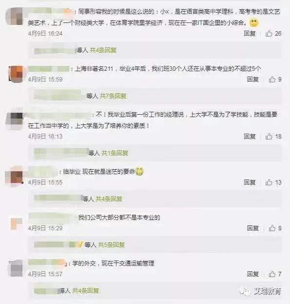Like the 学的外交 comment with 7 likes
This screenshot has width=290, height=304.
click(x=272, y=274)
